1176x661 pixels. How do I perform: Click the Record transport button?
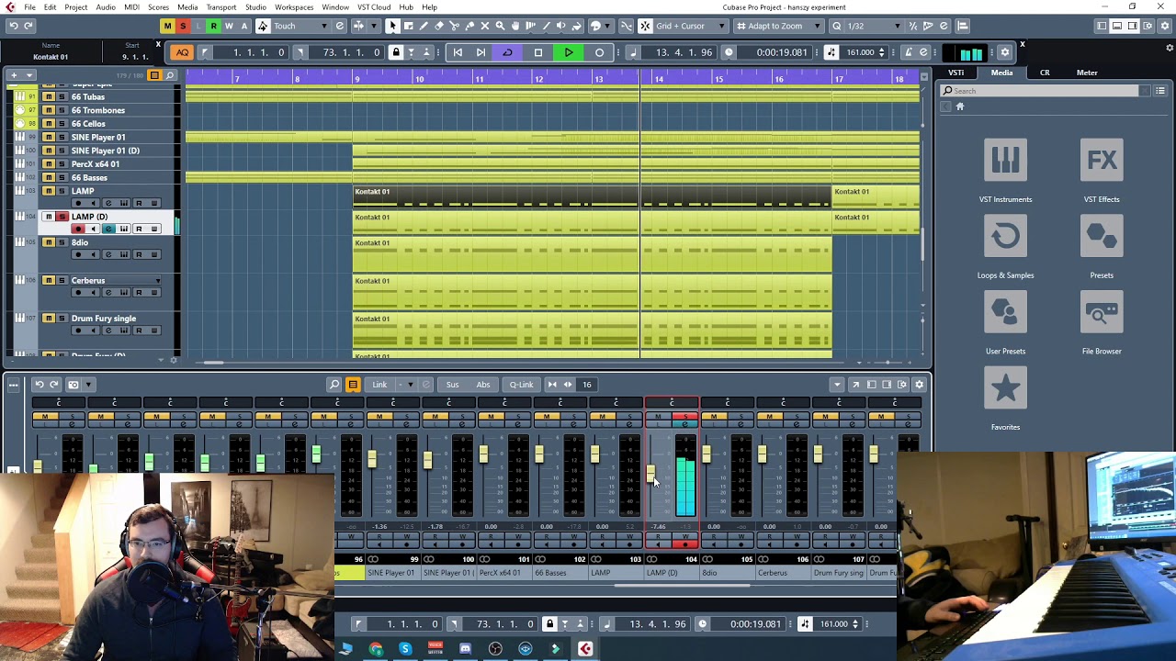pyautogui.click(x=599, y=52)
